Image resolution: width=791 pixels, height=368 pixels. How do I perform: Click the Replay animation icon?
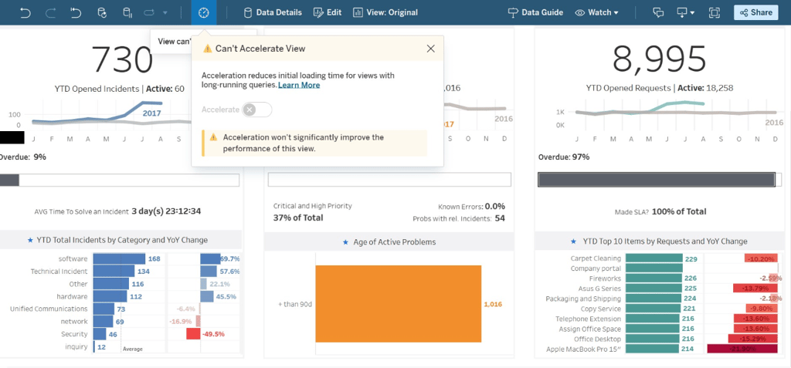(x=150, y=12)
